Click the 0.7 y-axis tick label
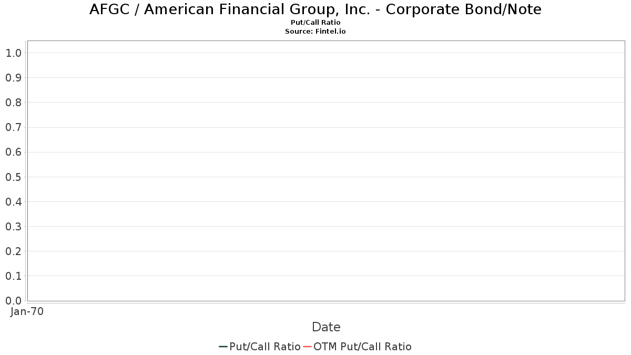 click(13, 127)
